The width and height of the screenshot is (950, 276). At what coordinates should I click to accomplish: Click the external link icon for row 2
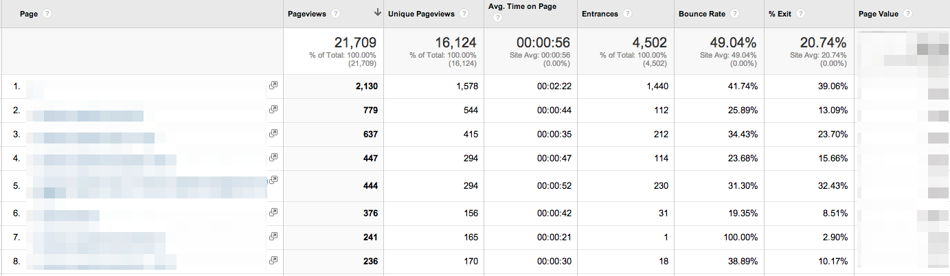tap(273, 109)
